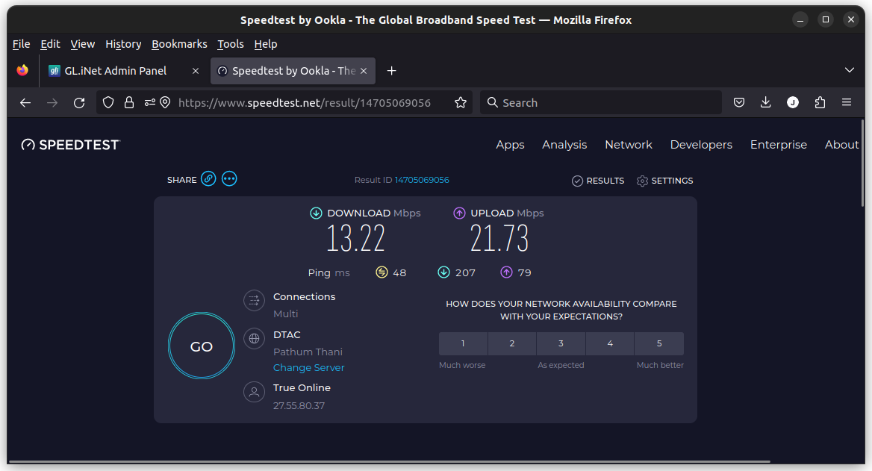This screenshot has height=471, width=872.
Task: Click the upload arrow icon next to UPLOAD
Action: 459,213
